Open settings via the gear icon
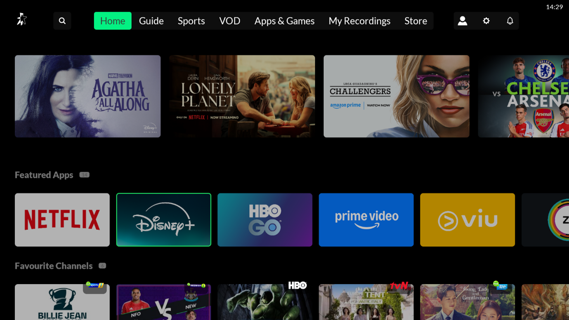Viewport: 569px width, 320px height. coord(486,21)
